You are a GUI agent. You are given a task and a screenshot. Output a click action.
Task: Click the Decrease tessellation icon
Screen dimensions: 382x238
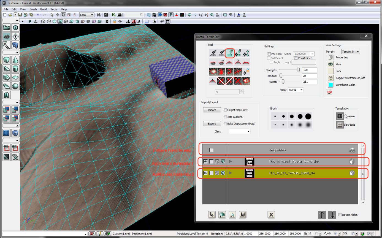click(x=340, y=125)
